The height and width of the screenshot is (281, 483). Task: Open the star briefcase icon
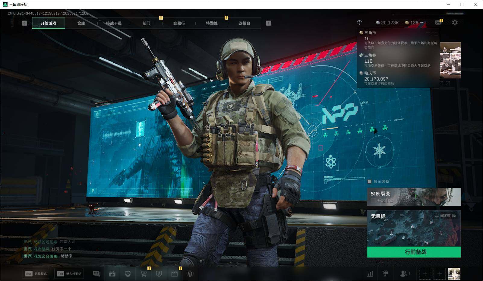click(112, 273)
